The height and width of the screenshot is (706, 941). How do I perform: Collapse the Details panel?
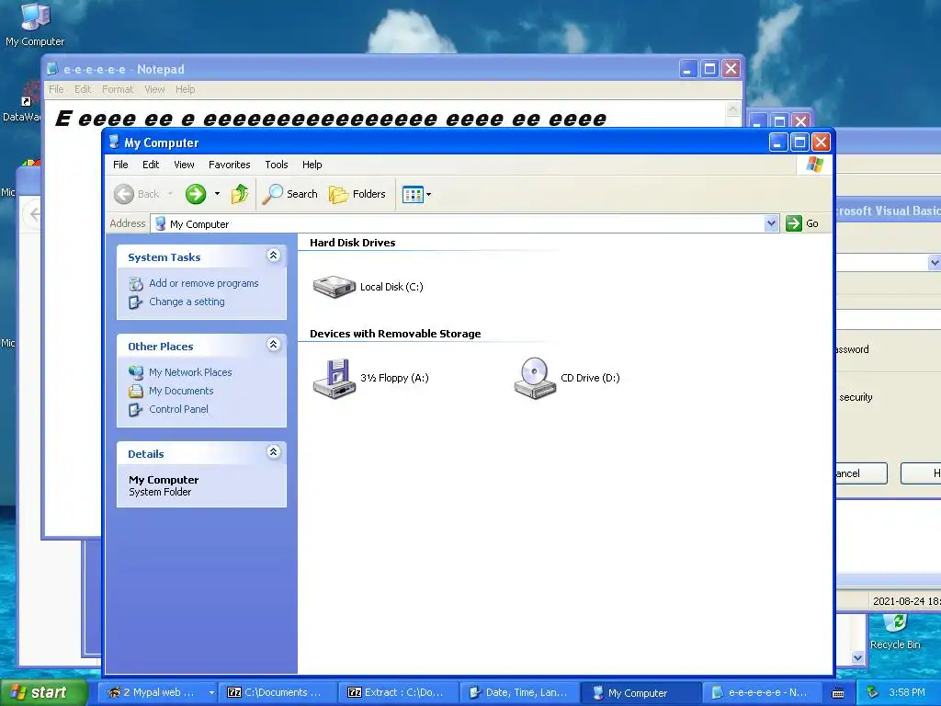(x=273, y=452)
